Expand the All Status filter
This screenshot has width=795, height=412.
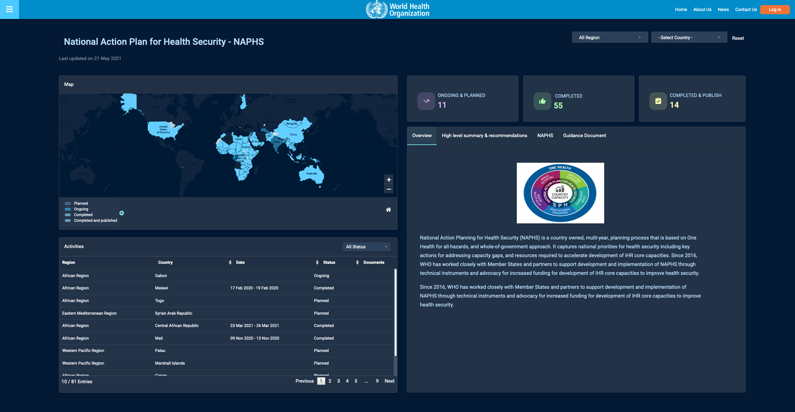[x=366, y=247]
